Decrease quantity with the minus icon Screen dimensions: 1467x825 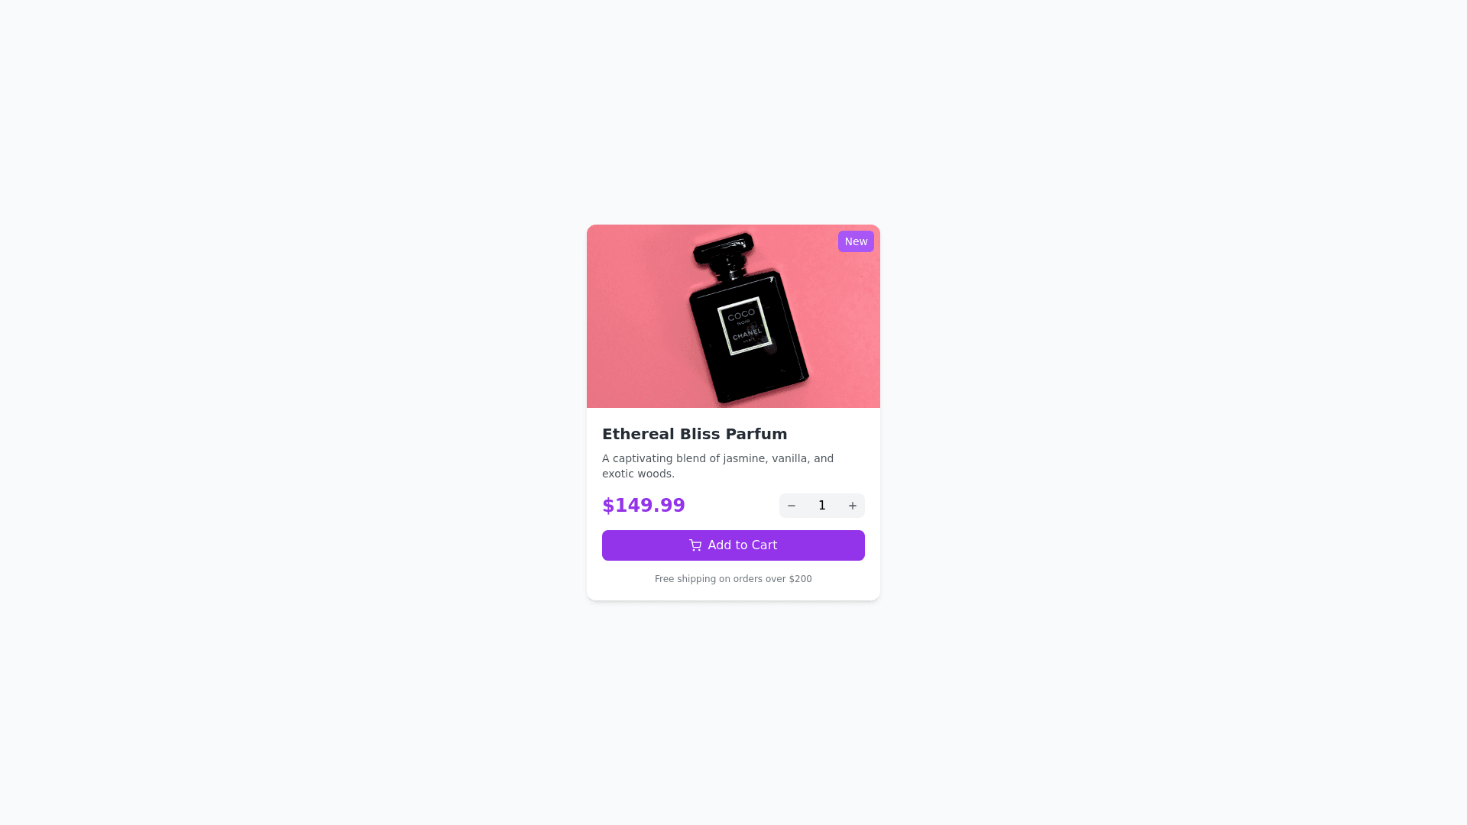click(x=792, y=506)
